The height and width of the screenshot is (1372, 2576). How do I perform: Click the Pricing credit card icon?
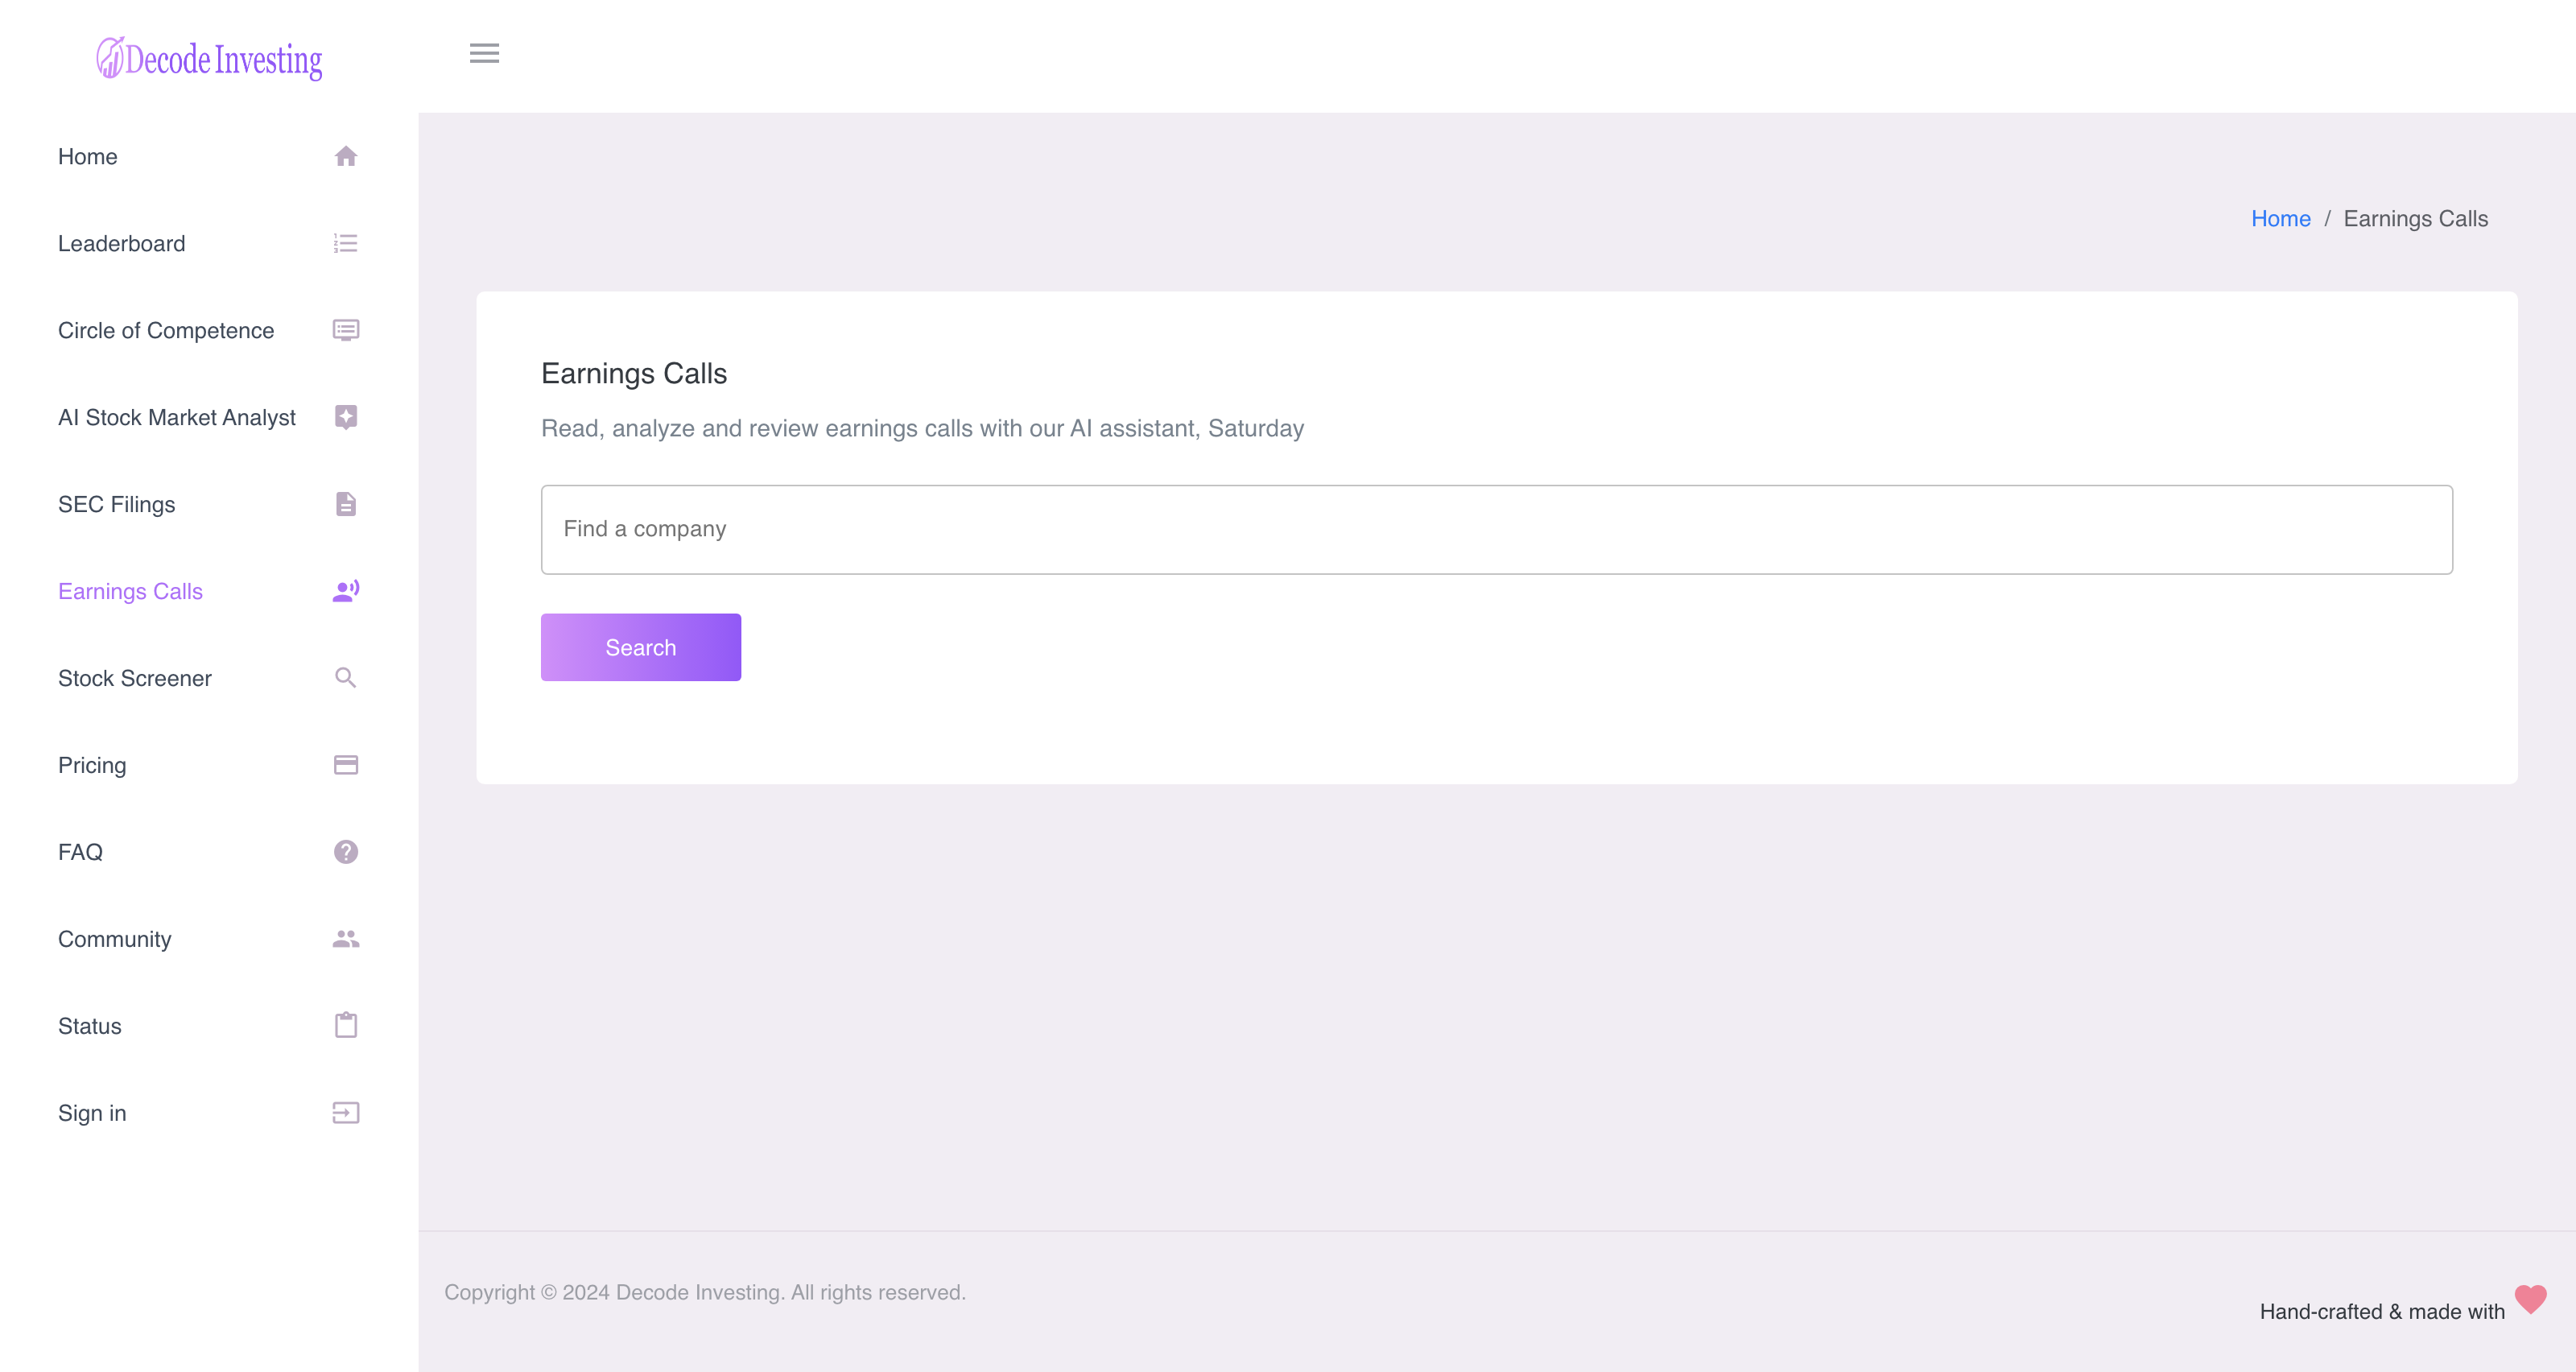[346, 765]
